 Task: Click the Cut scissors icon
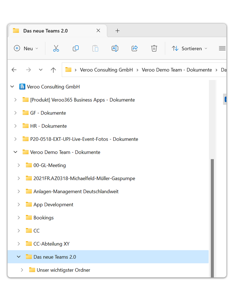click(x=56, y=48)
